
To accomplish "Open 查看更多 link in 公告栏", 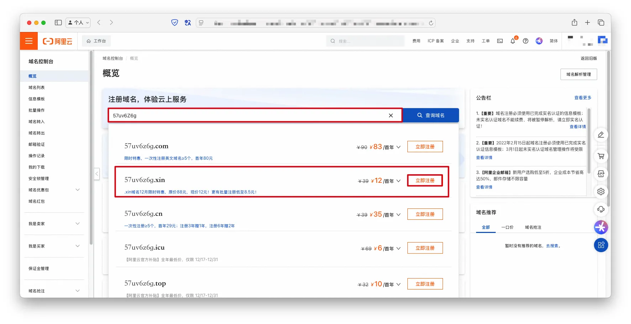I will [x=583, y=98].
